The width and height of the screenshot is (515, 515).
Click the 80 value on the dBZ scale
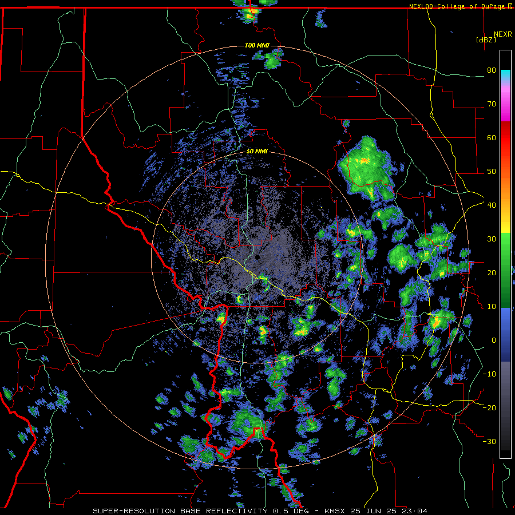[492, 70]
